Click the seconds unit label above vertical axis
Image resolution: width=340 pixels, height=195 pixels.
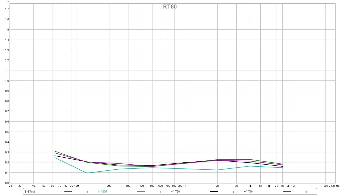click(x=8, y=2)
